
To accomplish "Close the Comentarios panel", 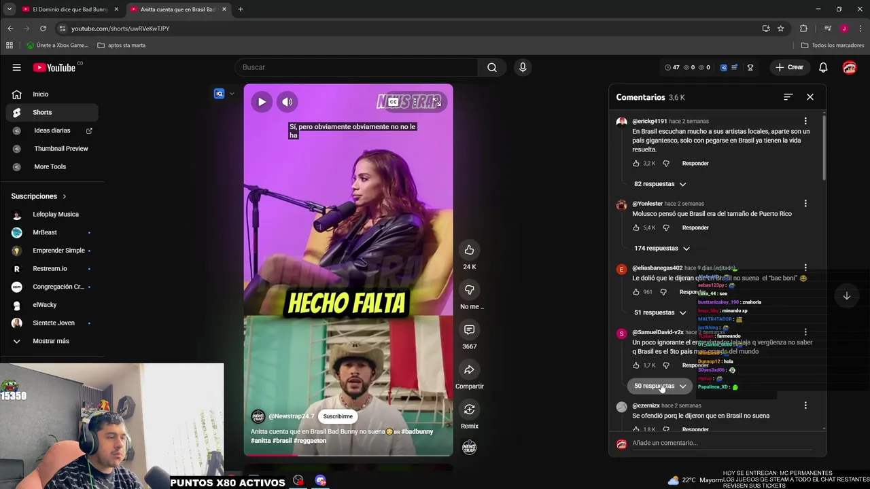I will coord(810,97).
